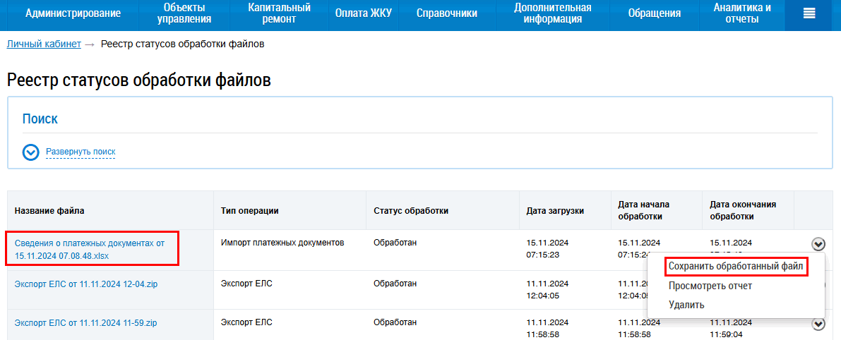Open actions dropdown for the payment documents row
841x340 pixels.
(818, 244)
